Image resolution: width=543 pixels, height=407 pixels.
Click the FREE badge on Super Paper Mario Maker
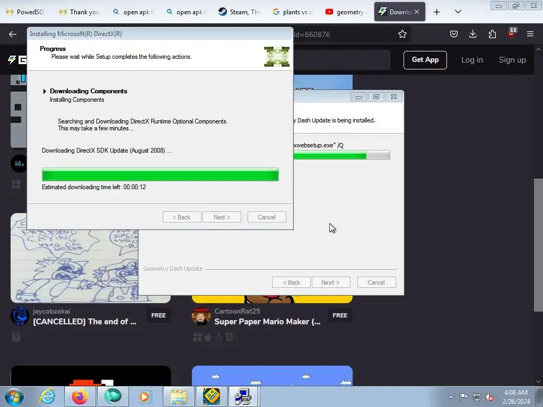pos(340,315)
